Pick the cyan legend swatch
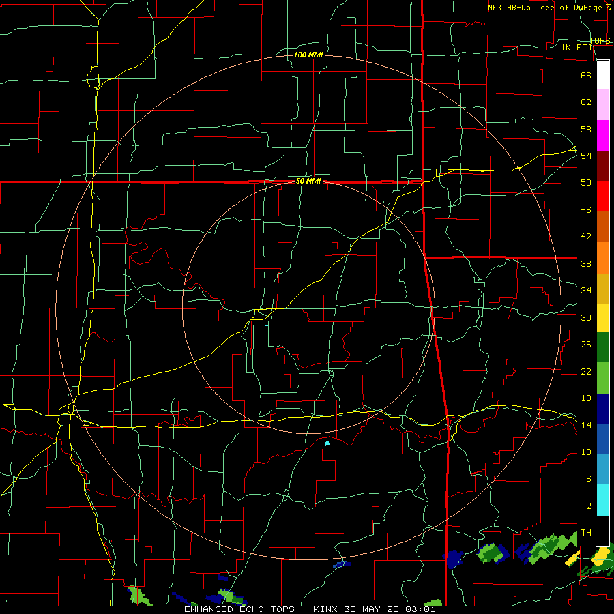The image size is (614, 614). pos(602,500)
